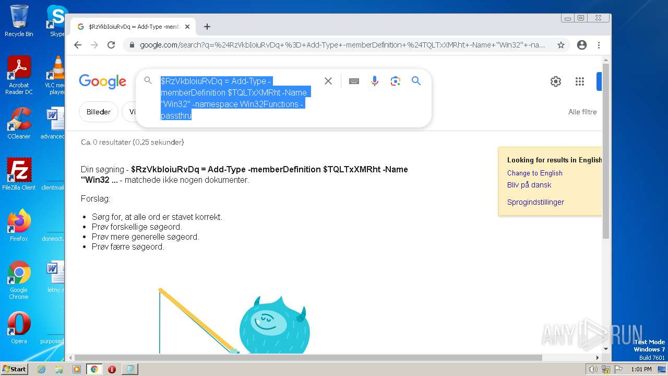Open the on-screen keyboard input tool
668x376 pixels.
354,81
